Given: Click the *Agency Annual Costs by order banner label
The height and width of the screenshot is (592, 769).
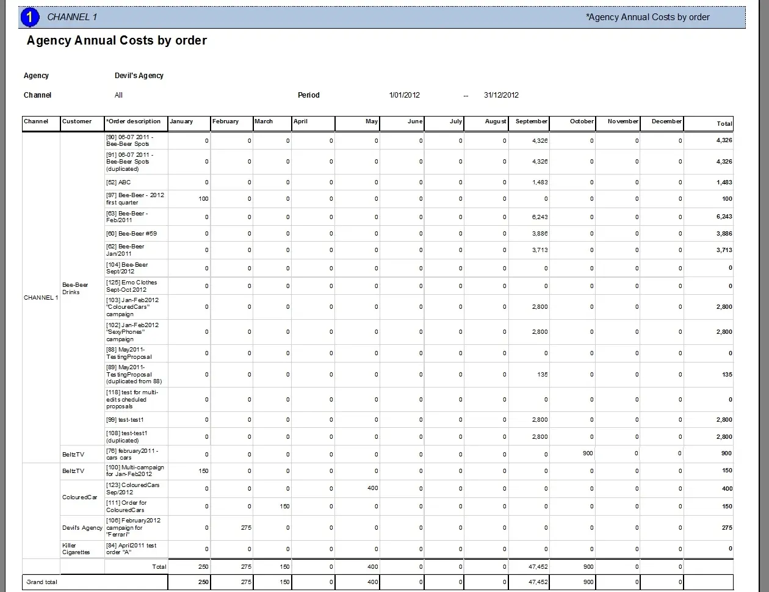Looking at the screenshot, I should pos(648,17).
